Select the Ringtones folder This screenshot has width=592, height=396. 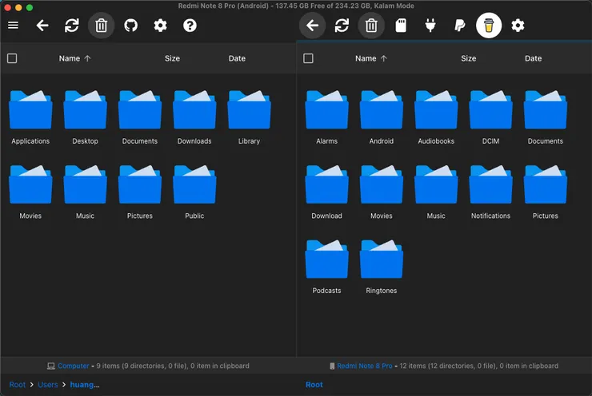click(382, 267)
